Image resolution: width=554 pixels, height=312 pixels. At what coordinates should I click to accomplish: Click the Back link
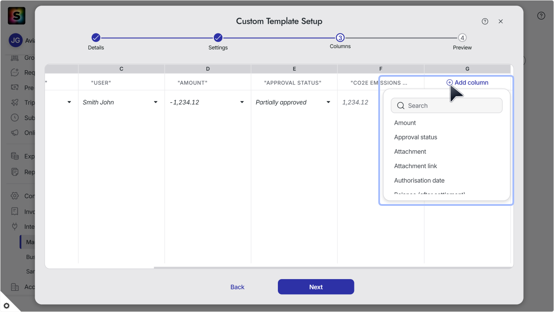click(237, 287)
